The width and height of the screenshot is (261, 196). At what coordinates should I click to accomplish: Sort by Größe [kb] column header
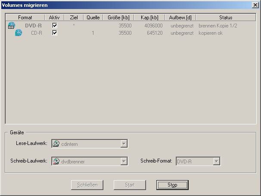(x=118, y=18)
